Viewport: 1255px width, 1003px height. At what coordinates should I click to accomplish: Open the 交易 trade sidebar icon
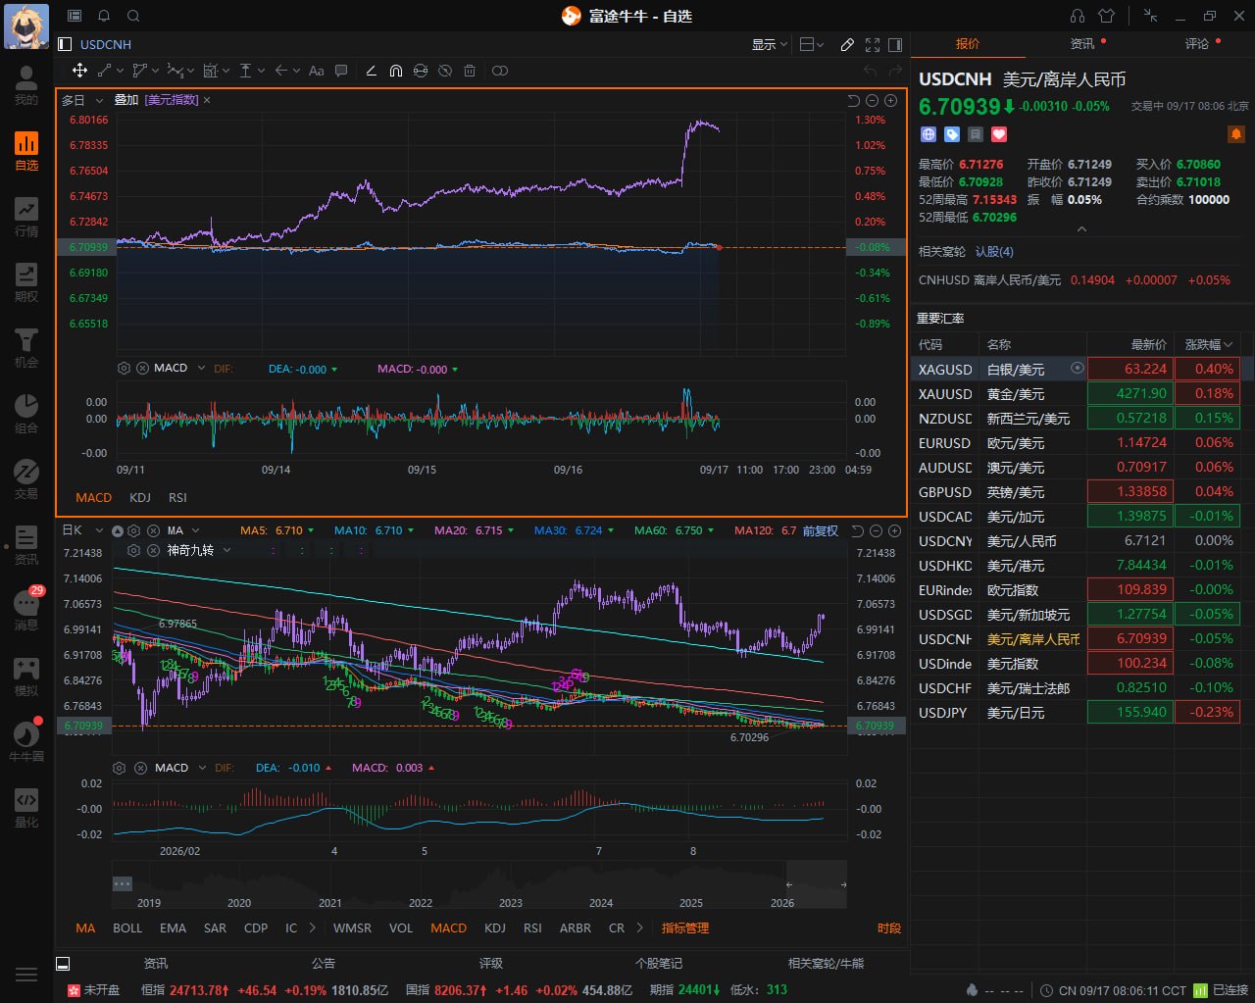click(x=26, y=479)
